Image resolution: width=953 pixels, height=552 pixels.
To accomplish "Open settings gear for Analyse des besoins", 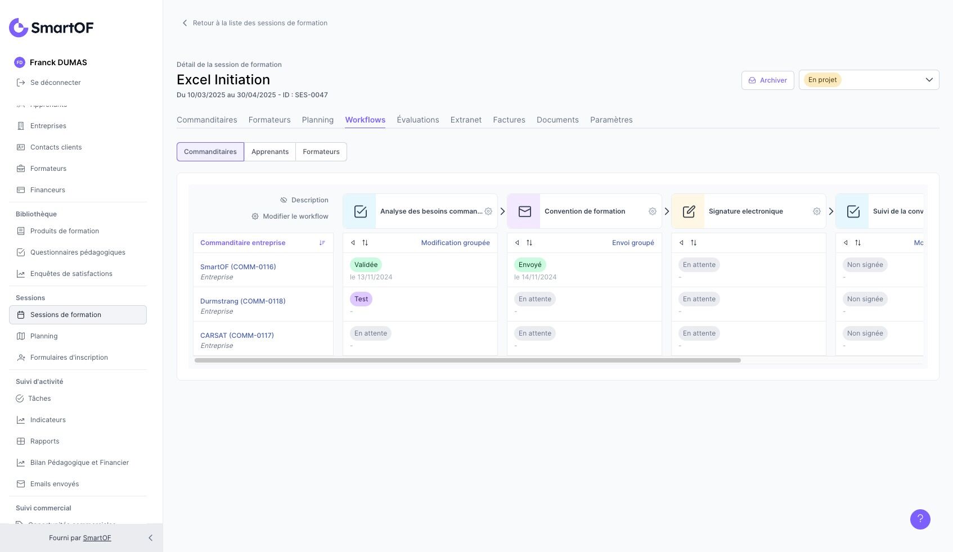I will click(x=488, y=211).
